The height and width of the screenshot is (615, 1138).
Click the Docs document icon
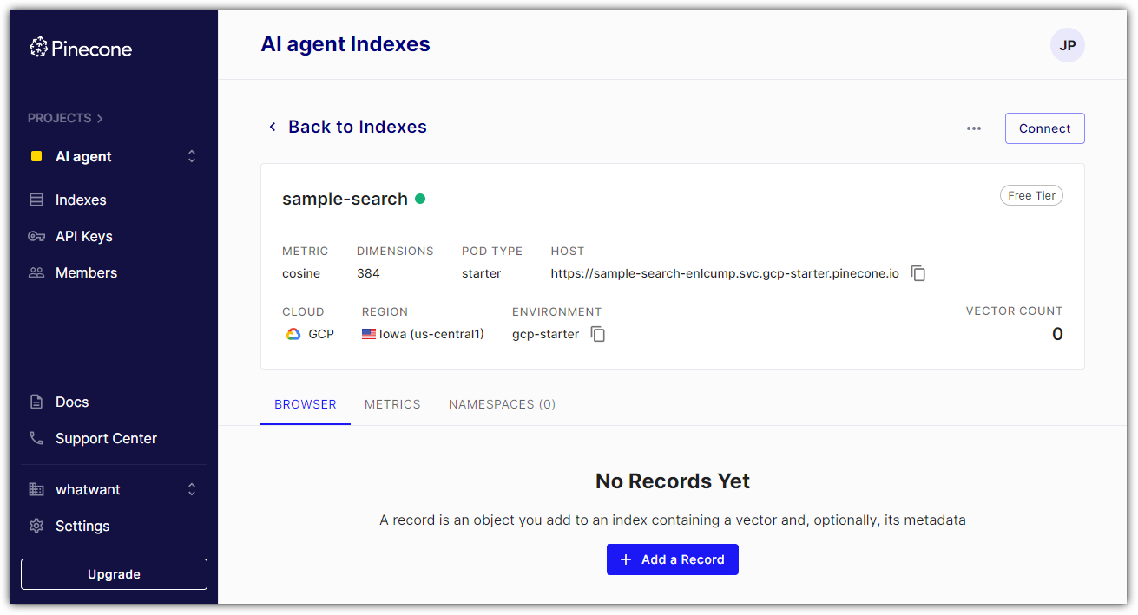[x=36, y=402]
